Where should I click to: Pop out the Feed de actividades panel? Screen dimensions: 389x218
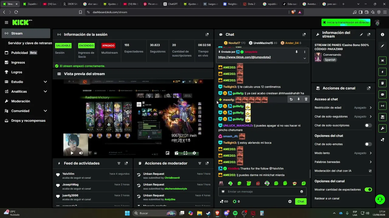pyautogui.click(x=126, y=163)
